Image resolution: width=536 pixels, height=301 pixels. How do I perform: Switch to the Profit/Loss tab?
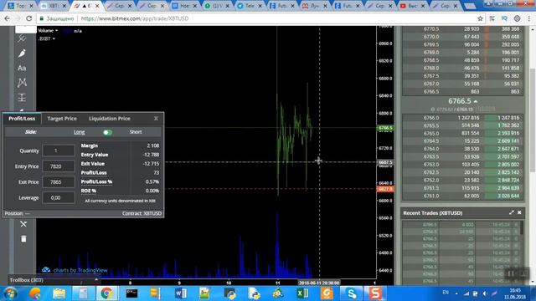[22, 119]
